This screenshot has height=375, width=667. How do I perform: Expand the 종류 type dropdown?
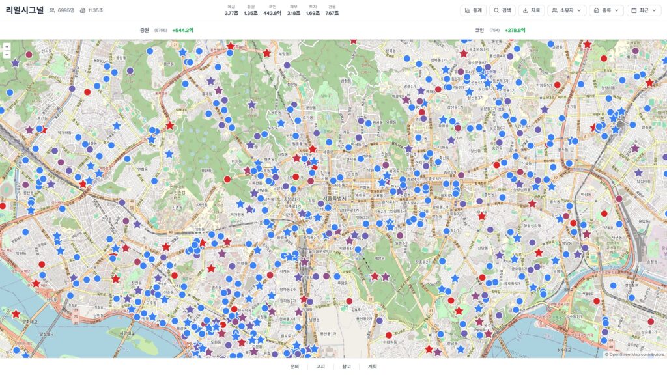click(606, 10)
